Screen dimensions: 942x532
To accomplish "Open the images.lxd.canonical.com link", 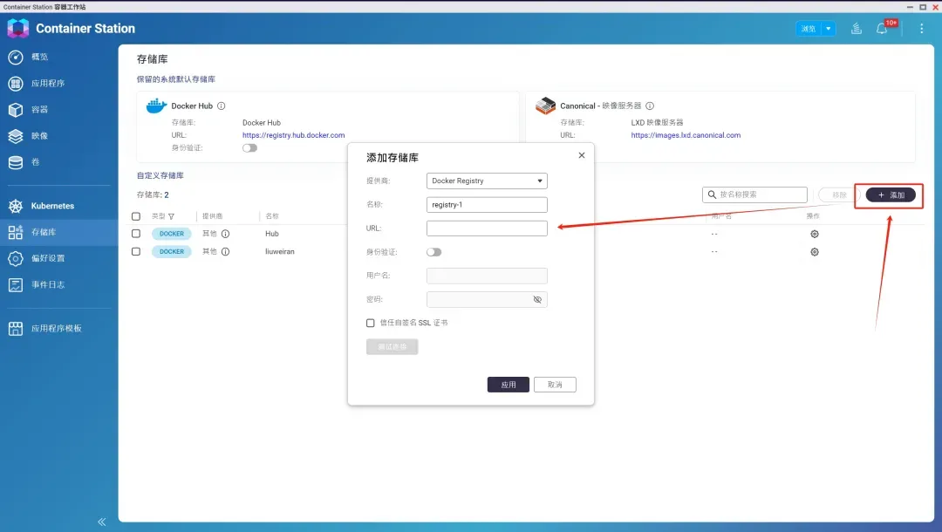I will tap(686, 135).
